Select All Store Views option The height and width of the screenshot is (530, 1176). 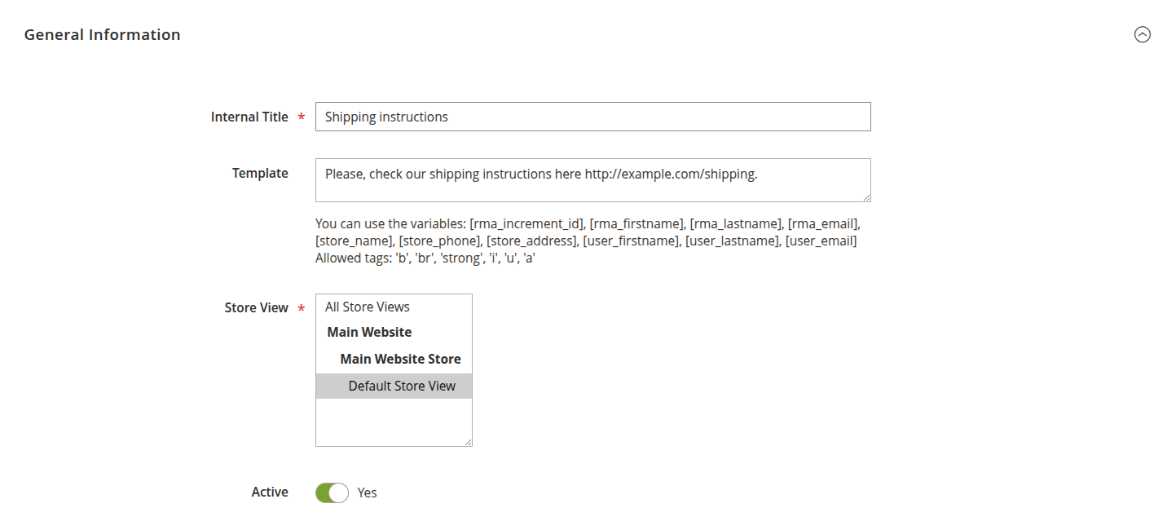(x=368, y=307)
